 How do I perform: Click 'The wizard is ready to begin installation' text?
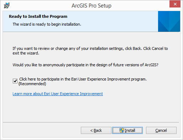tap(47, 24)
